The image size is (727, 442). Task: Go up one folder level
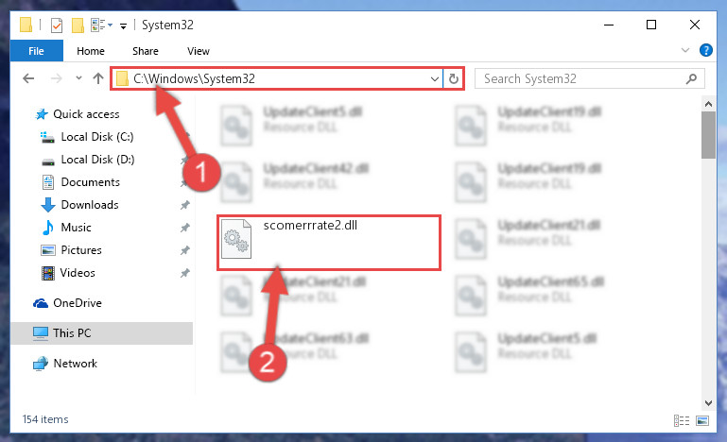[97, 78]
